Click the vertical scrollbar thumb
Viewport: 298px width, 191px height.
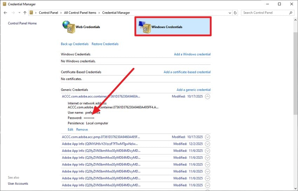295,73
